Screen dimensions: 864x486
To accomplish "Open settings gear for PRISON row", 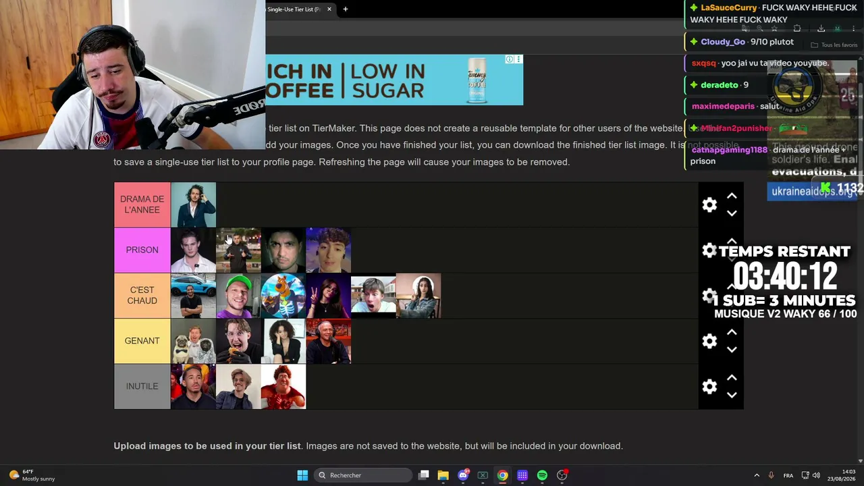I will (x=709, y=250).
